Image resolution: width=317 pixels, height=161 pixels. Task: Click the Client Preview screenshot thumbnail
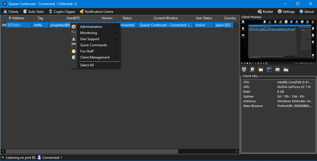click(x=278, y=42)
